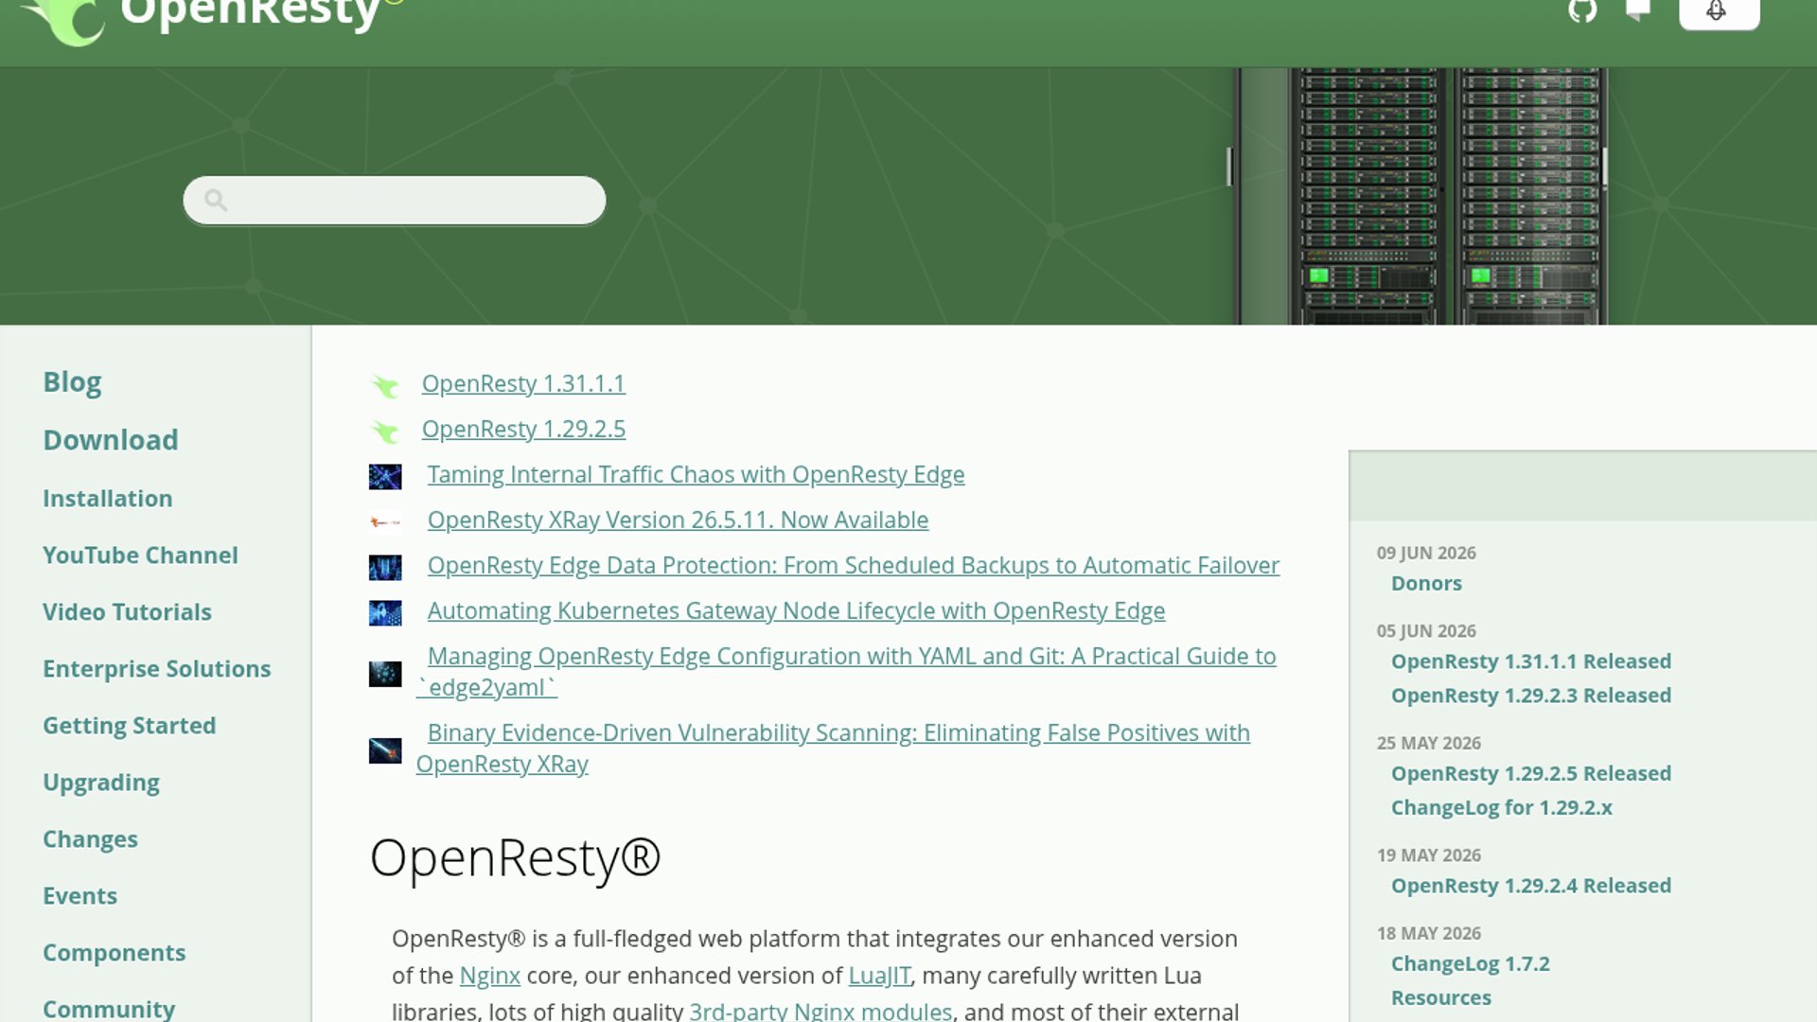Open OpenResty 1.29.2.3 Released news item
Image resolution: width=1817 pixels, height=1022 pixels.
coord(1531,695)
